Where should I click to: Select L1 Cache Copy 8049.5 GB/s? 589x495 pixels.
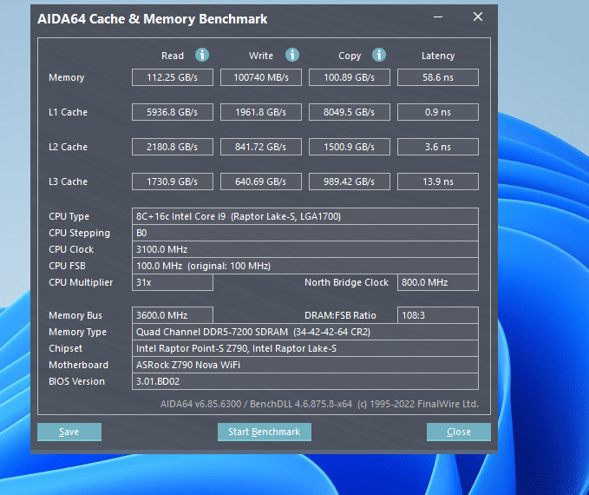coord(350,112)
